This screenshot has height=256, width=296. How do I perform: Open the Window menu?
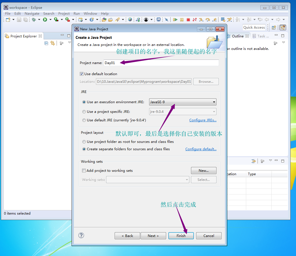pyautogui.click(x=90, y=14)
